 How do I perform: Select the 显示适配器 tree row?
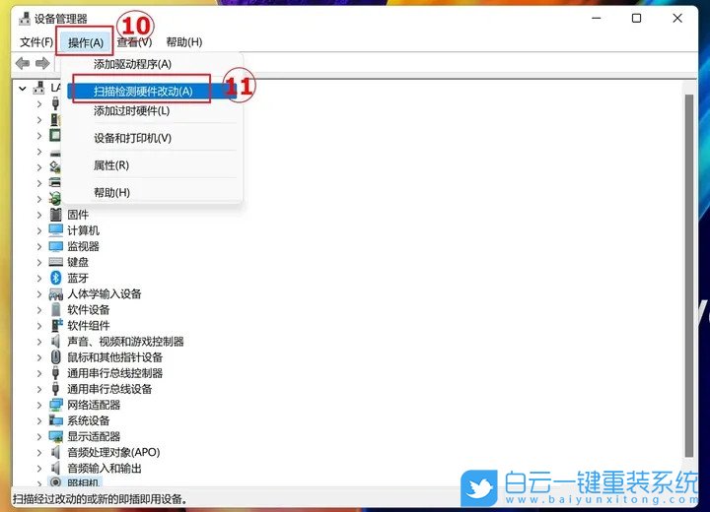(x=94, y=436)
